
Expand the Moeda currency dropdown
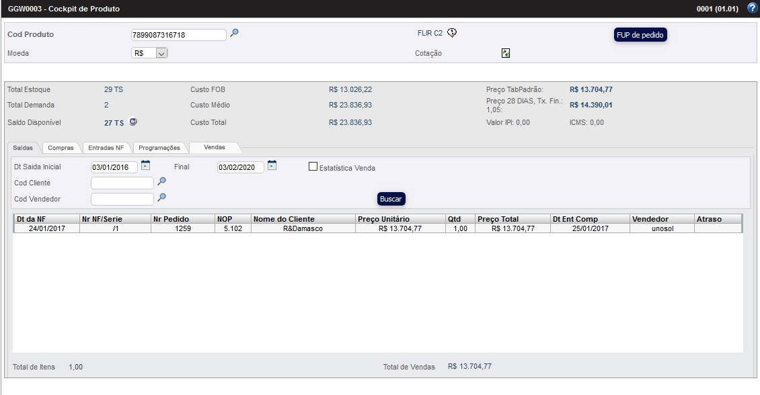click(161, 53)
